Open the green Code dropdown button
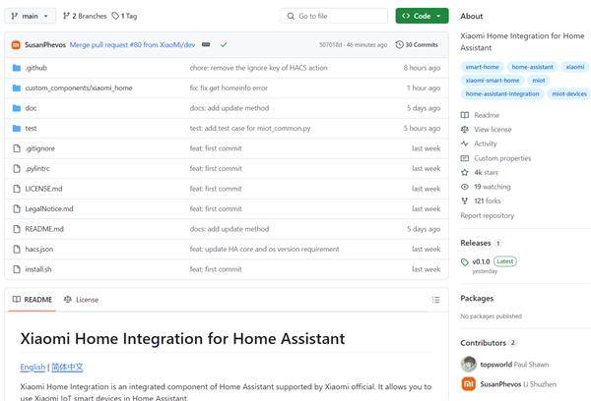591x401 pixels. click(x=423, y=16)
